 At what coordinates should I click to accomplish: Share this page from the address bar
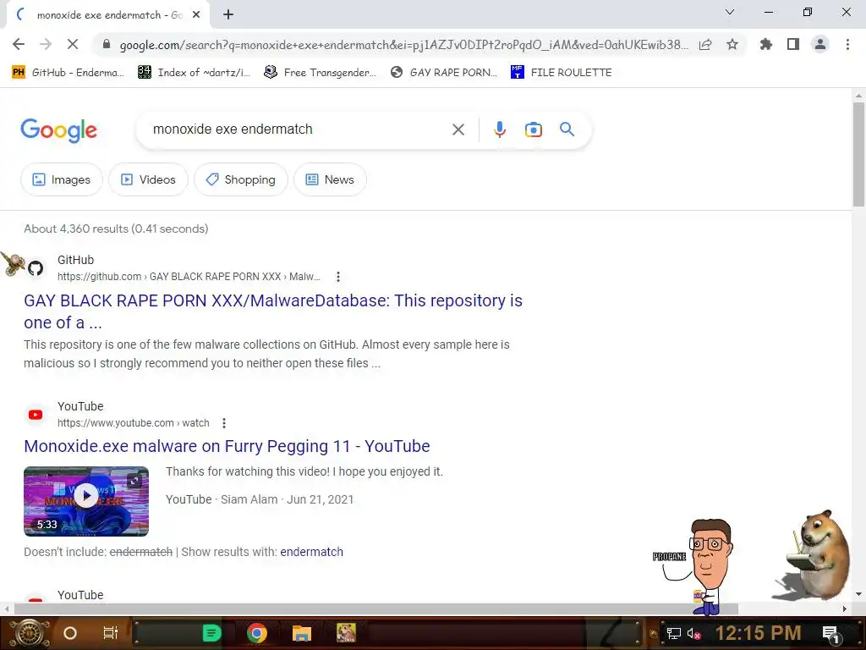click(x=705, y=44)
